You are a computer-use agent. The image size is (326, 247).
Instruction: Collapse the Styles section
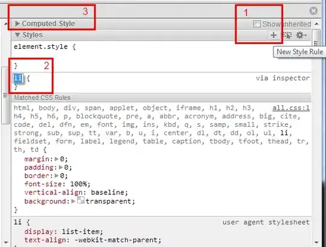coord(18,34)
